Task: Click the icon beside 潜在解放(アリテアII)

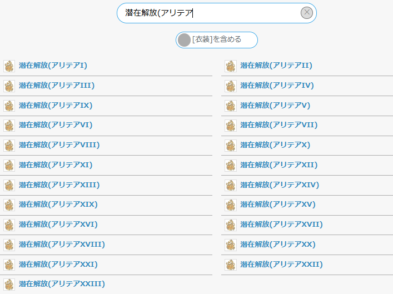Action: [231, 66]
